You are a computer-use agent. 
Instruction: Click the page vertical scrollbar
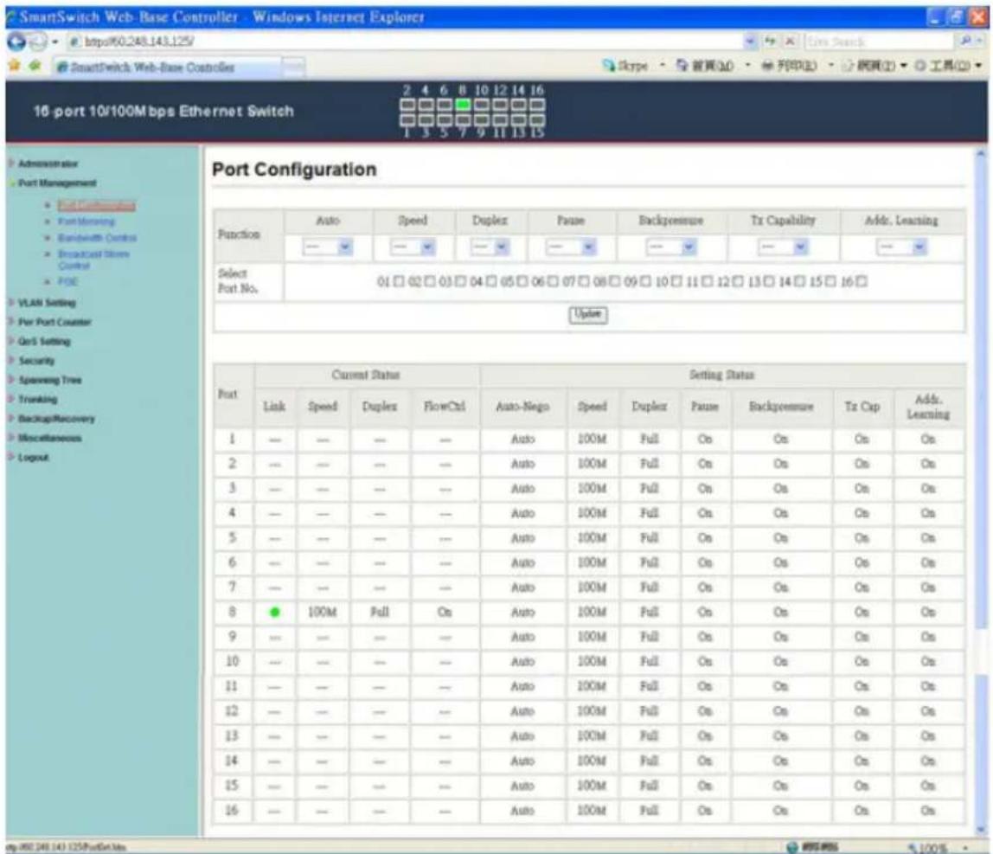click(x=981, y=491)
